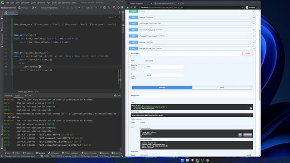The height and width of the screenshot is (163, 290).
Task: Open a new browser tab
Action: pos(183,3)
